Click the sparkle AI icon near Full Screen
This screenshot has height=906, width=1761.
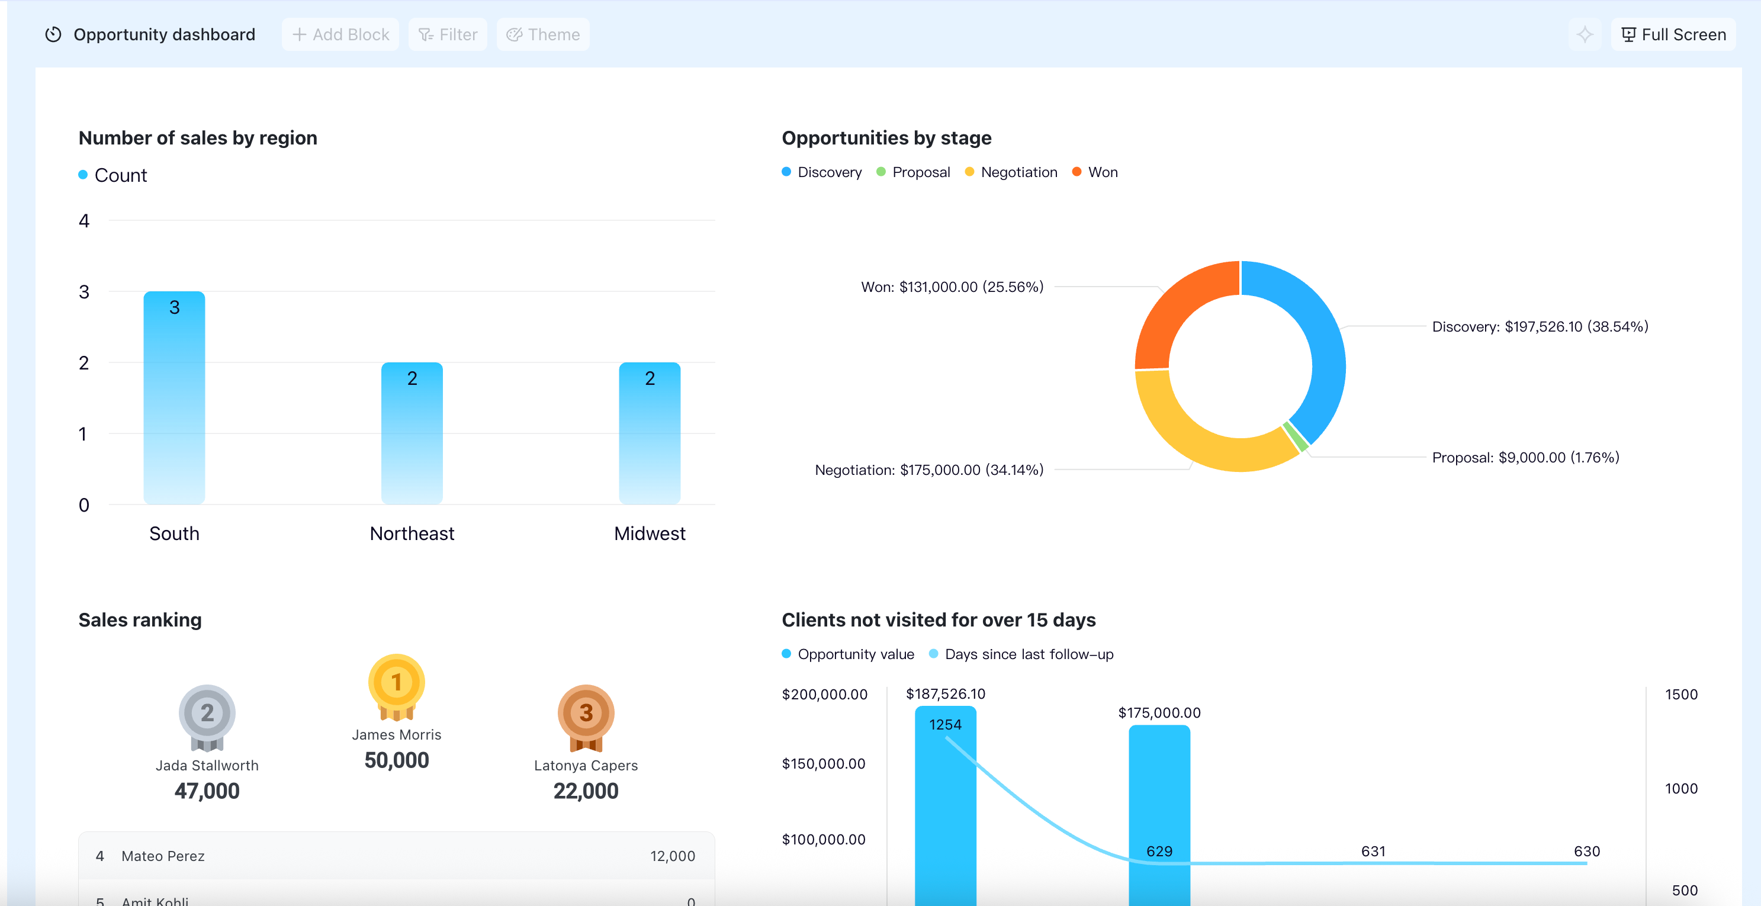point(1585,34)
